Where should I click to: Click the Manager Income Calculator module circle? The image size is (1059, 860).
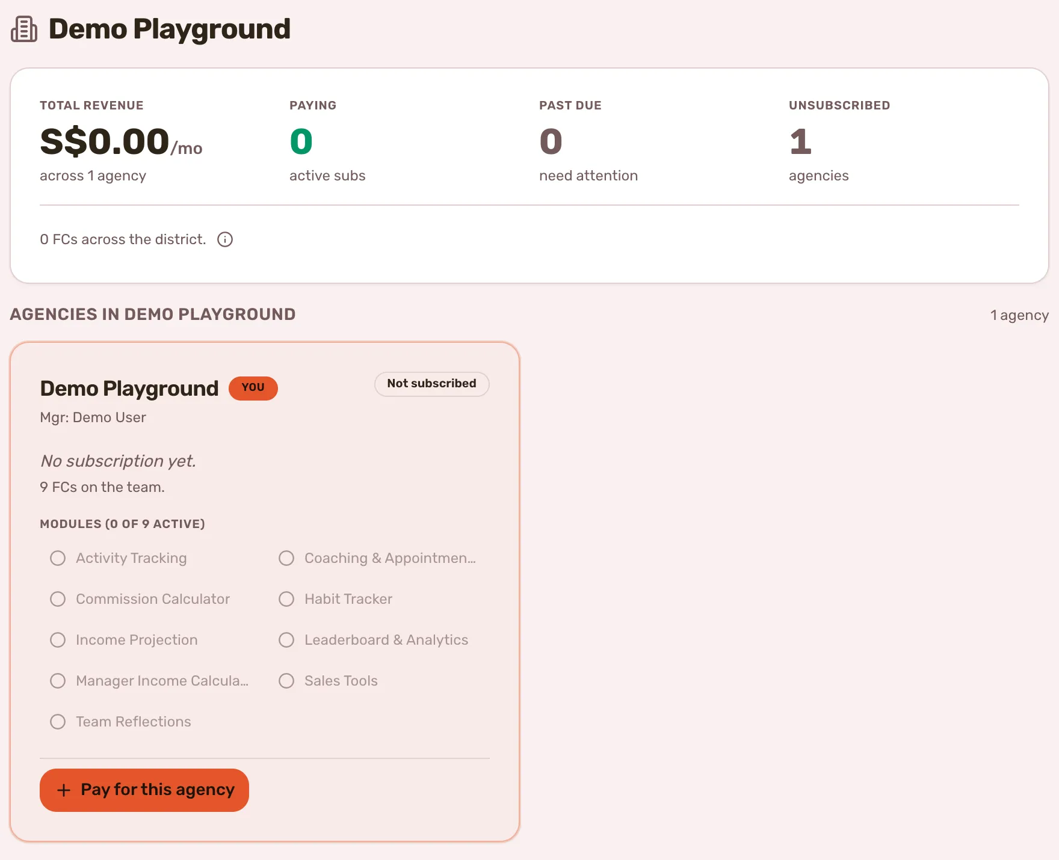pyautogui.click(x=58, y=681)
